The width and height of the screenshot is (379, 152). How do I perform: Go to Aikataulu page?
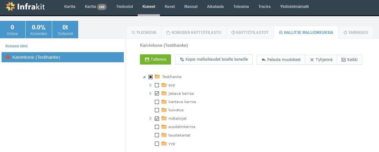tap(215, 7)
